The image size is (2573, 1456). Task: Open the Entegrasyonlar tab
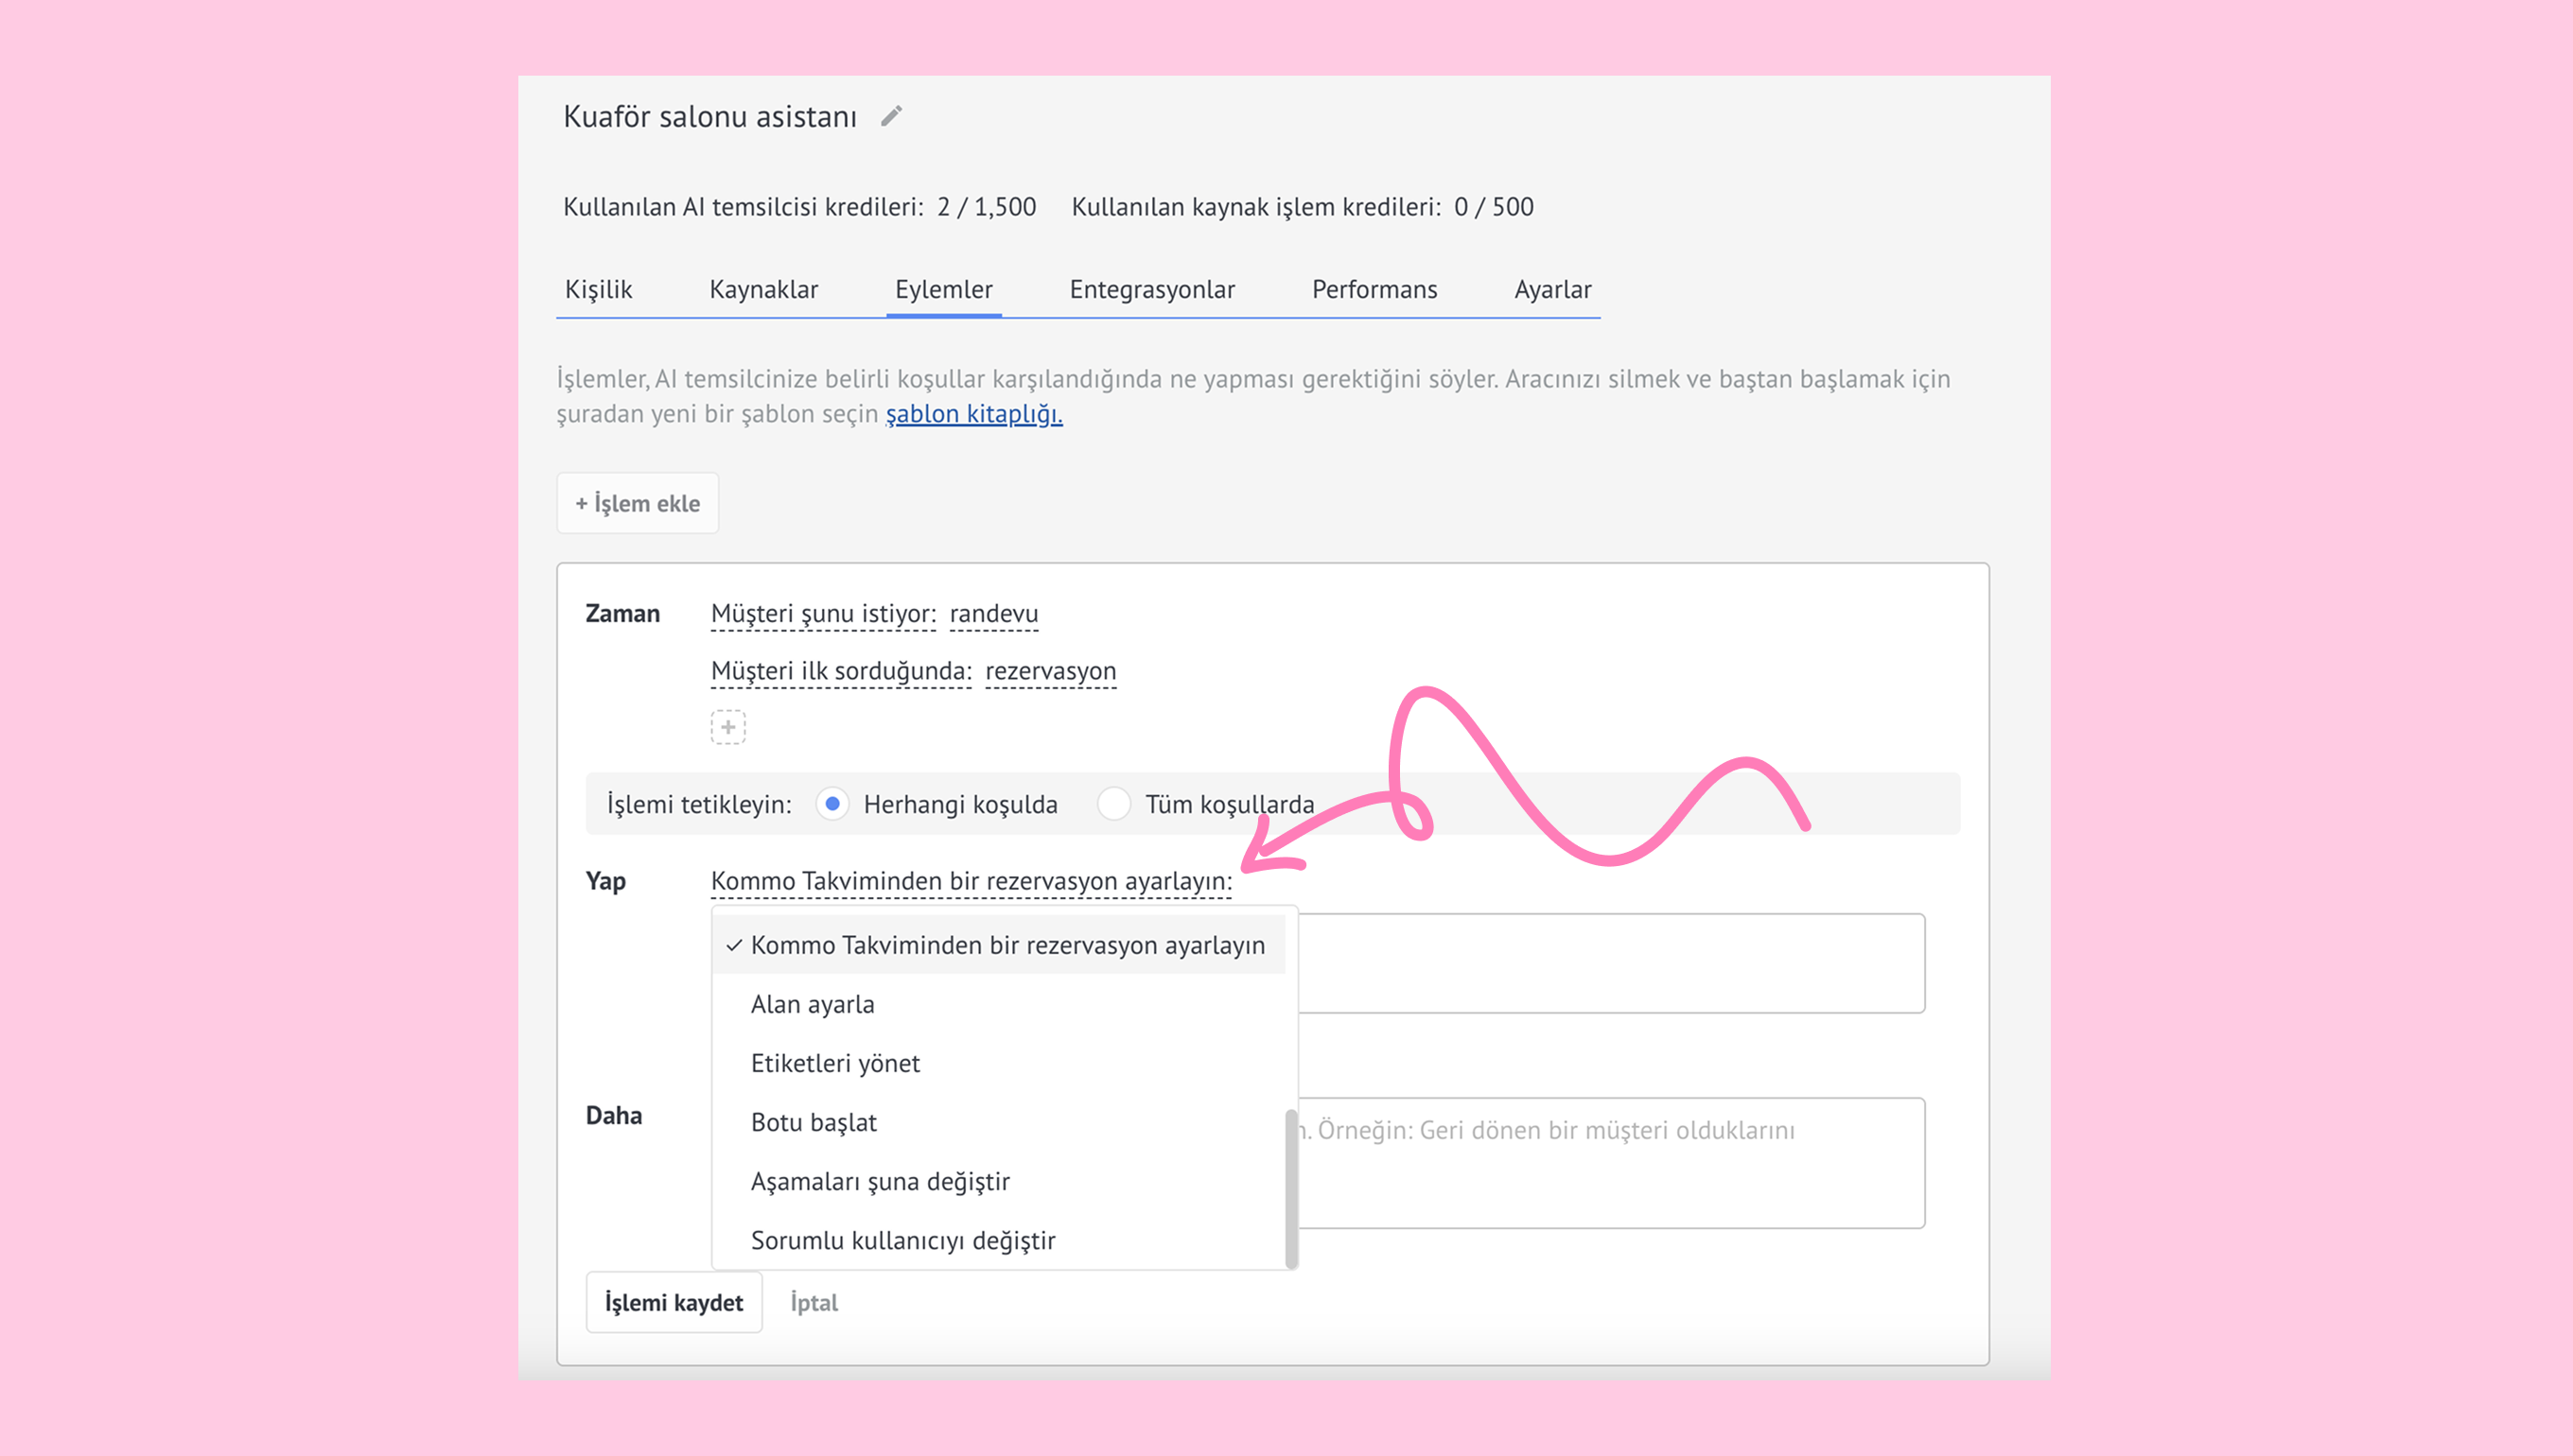point(1151,290)
